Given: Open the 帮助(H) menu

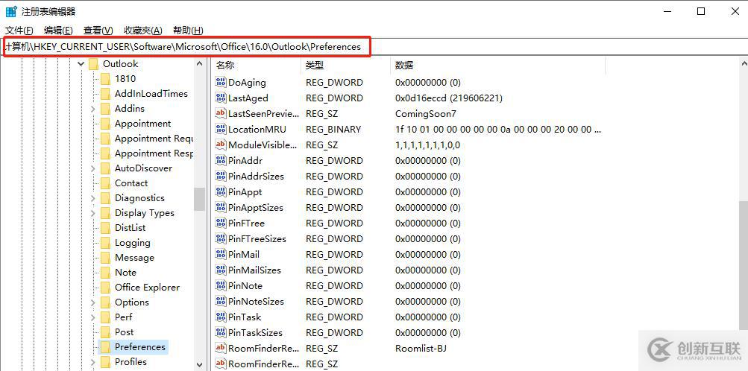Looking at the screenshot, I should tap(188, 31).
